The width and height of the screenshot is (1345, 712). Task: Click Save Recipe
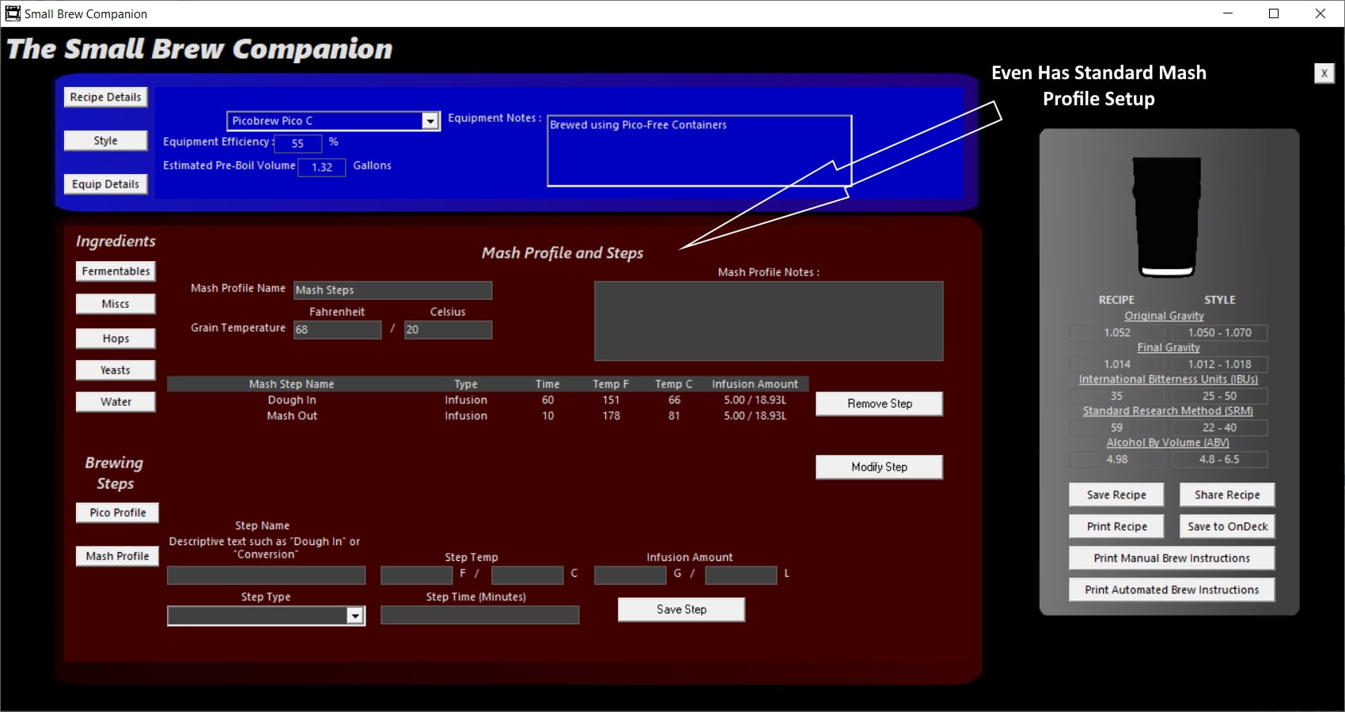click(1116, 495)
